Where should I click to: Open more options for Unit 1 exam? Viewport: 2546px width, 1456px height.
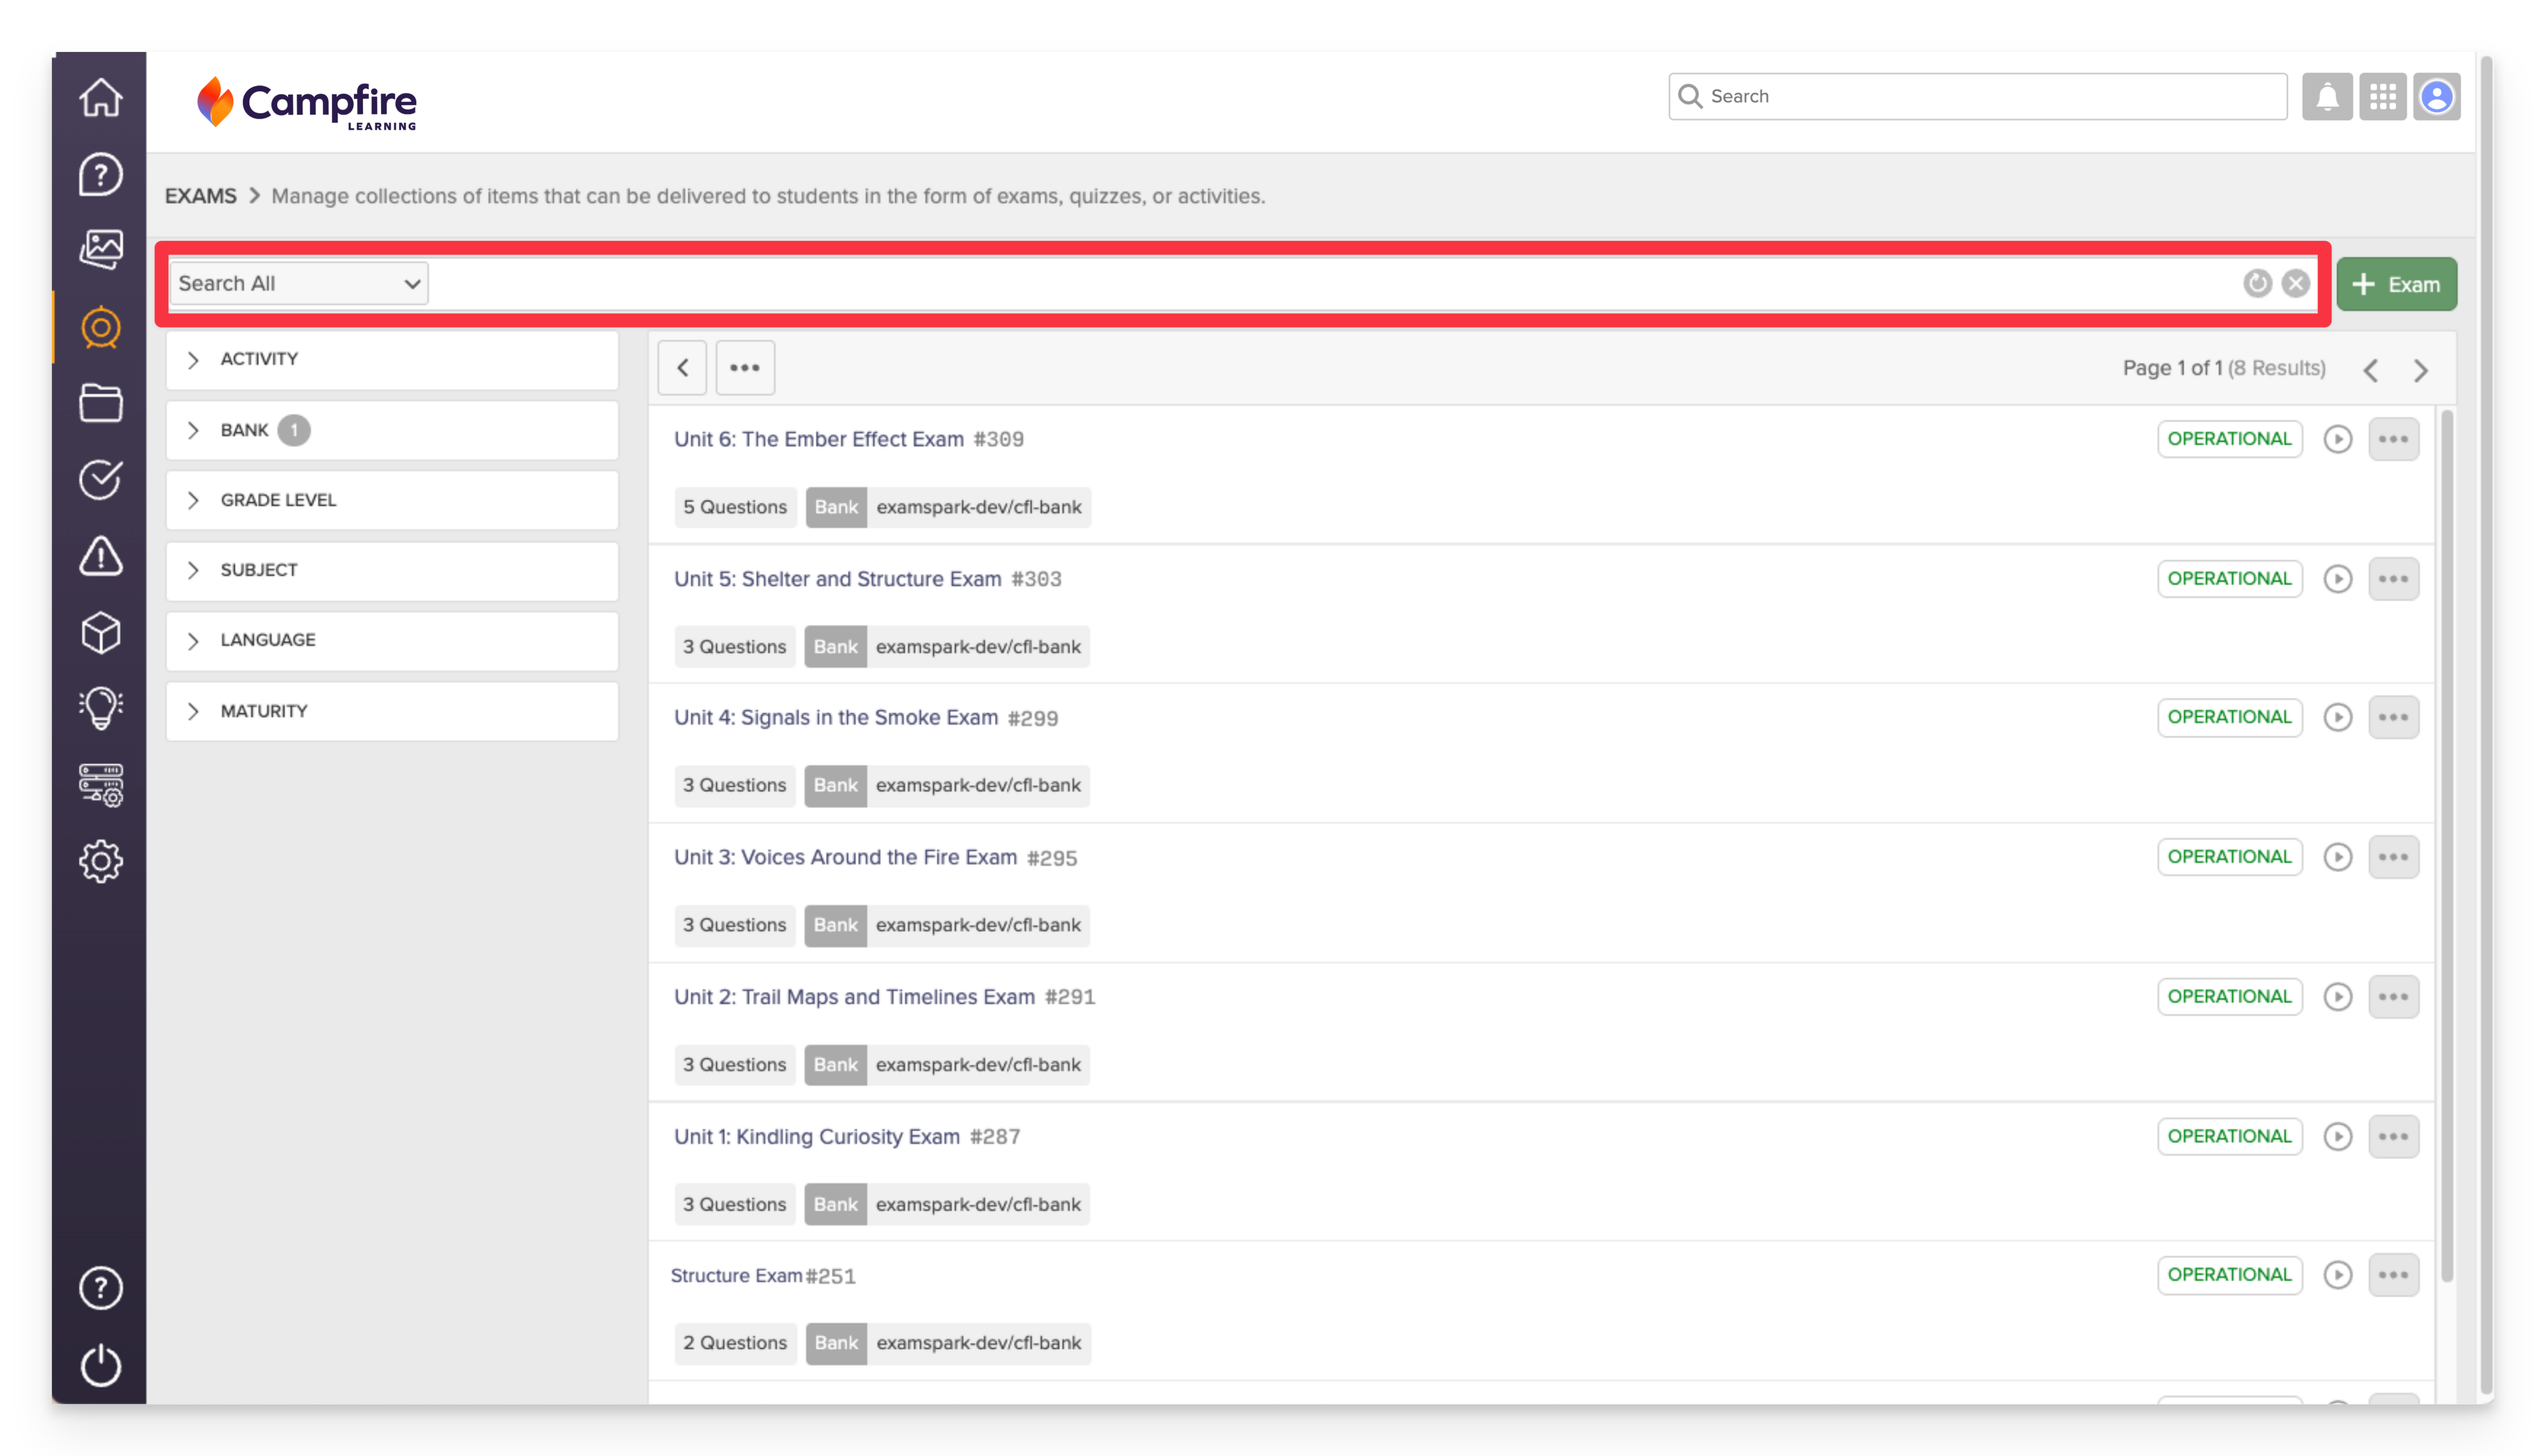[2393, 1137]
